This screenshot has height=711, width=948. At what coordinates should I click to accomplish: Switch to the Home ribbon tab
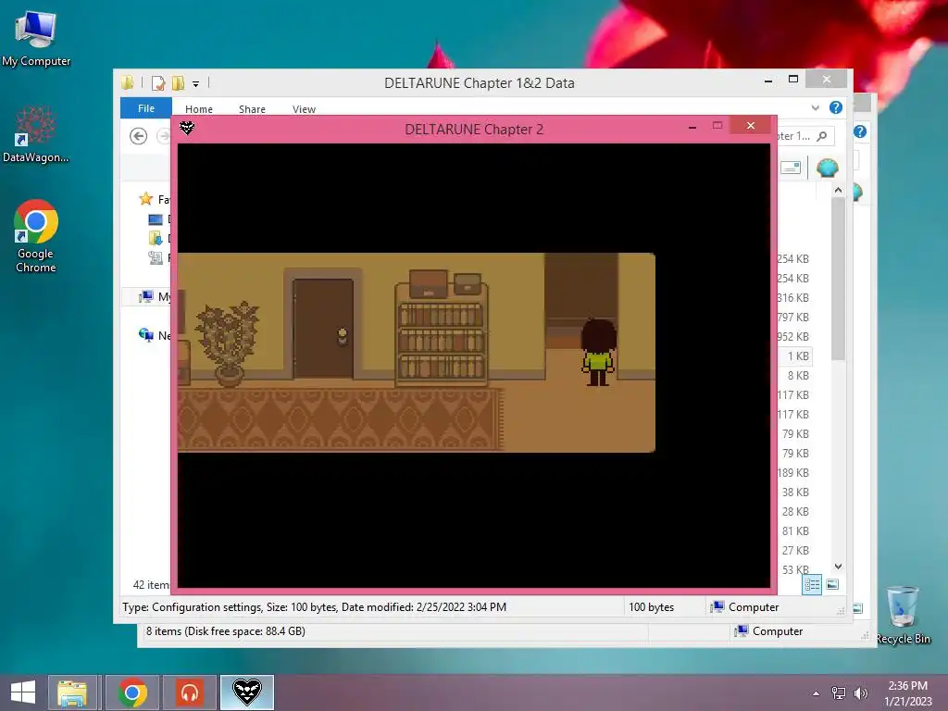tap(199, 109)
